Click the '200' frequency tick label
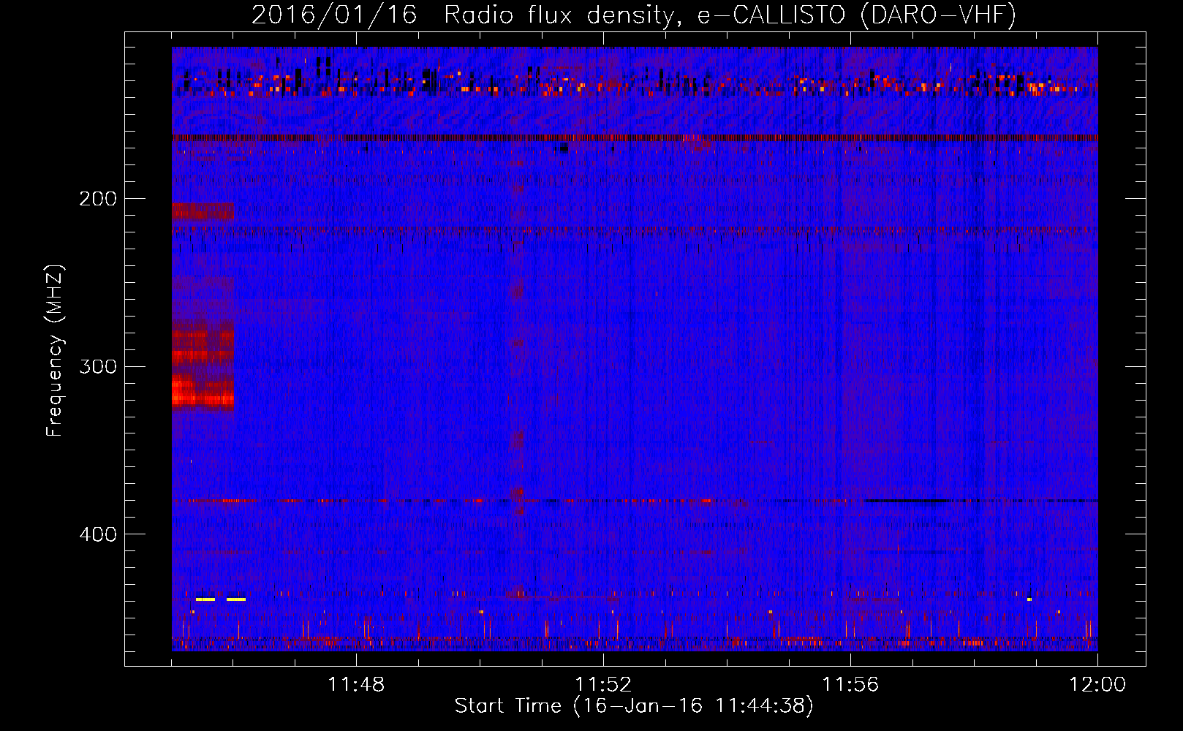This screenshot has width=1183, height=731. click(98, 199)
